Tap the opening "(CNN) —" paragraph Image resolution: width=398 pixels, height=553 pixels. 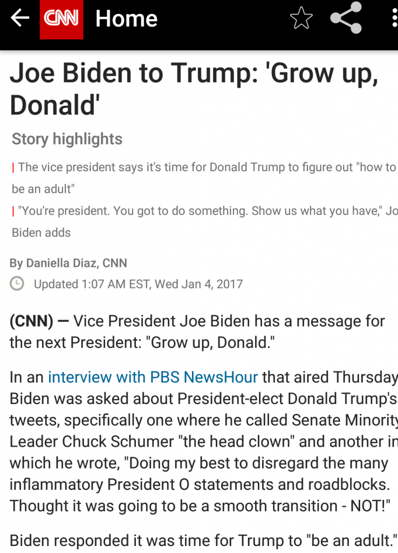pos(197,332)
